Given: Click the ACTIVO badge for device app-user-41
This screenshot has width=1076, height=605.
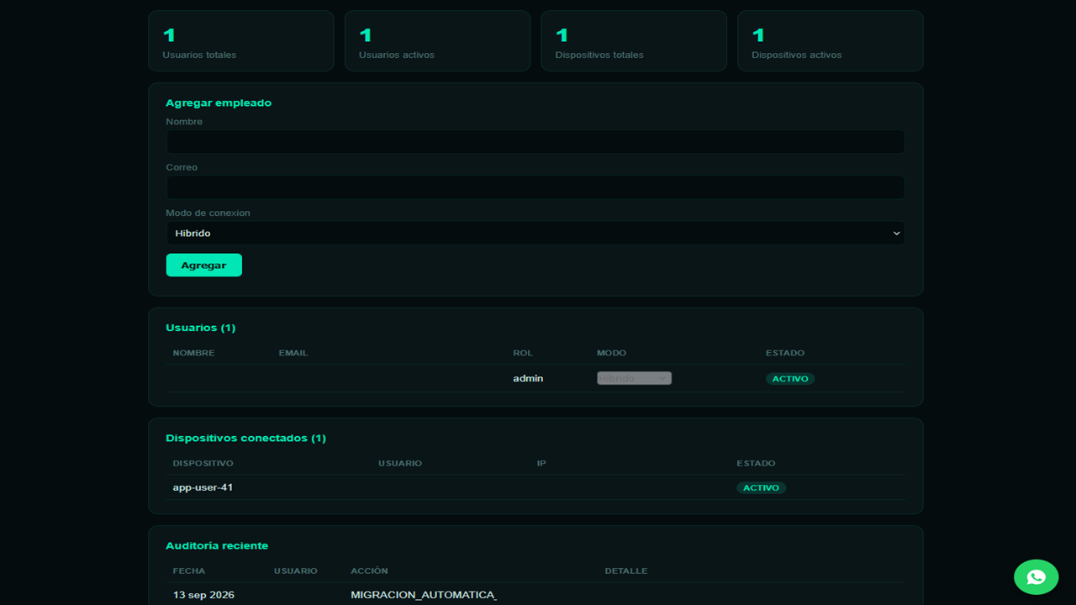Looking at the screenshot, I should (761, 487).
